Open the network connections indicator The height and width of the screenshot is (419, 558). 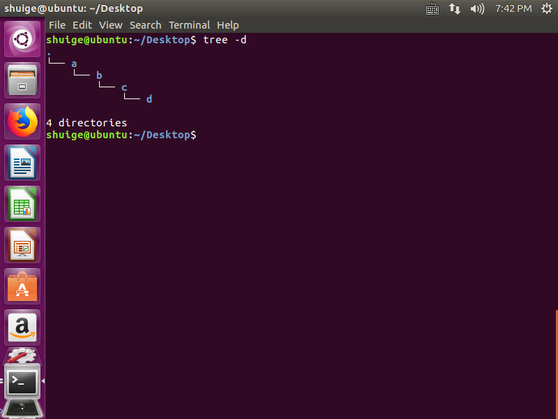click(455, 8)
